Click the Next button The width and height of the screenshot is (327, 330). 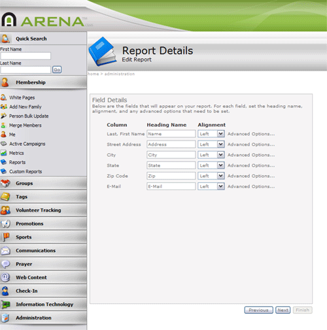click(283, 310)
